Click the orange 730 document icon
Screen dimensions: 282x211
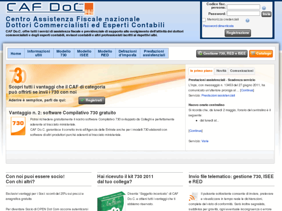pos(18,126)
